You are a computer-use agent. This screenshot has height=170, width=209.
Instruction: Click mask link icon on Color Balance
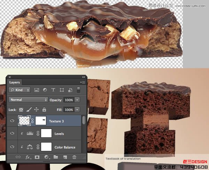(x=38, y=147)
